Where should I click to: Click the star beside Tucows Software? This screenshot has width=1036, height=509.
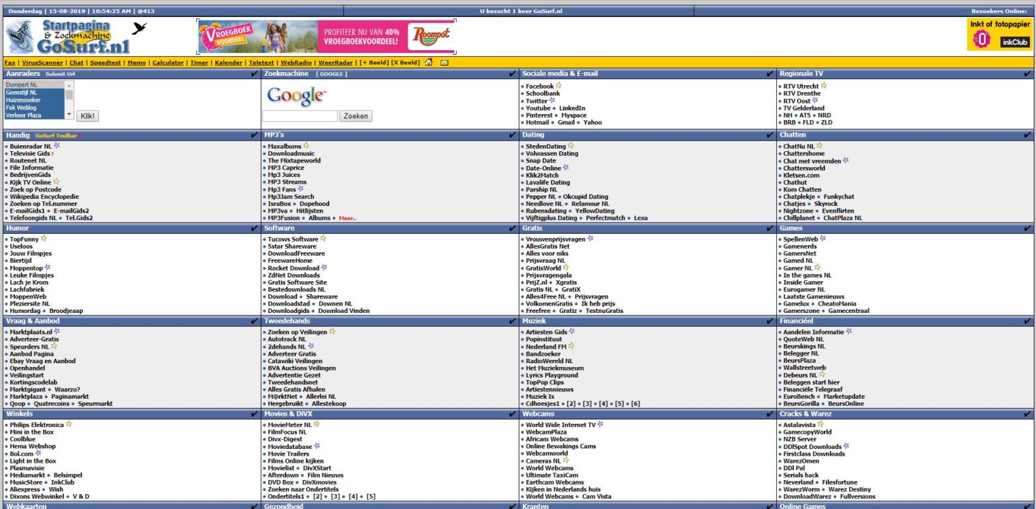[323, 239]
